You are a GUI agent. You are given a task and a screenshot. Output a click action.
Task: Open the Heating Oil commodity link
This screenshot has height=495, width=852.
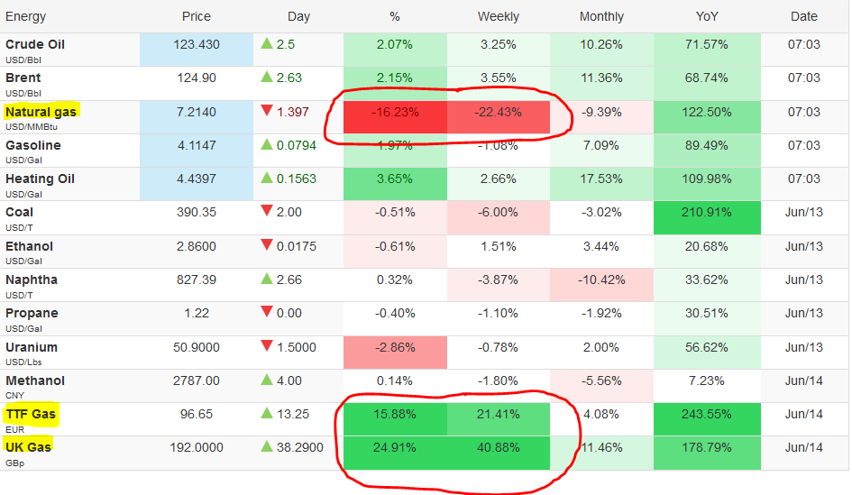(40, 179)
